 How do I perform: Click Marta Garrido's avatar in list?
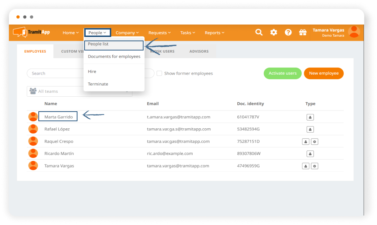(x=33, y=117)
